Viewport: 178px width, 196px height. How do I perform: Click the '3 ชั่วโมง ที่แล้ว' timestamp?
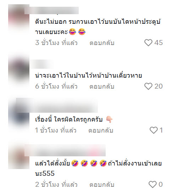[56, 43]
